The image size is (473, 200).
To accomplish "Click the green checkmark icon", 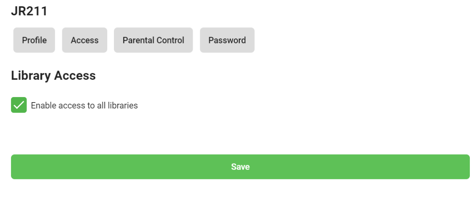I will coord(19,105).
